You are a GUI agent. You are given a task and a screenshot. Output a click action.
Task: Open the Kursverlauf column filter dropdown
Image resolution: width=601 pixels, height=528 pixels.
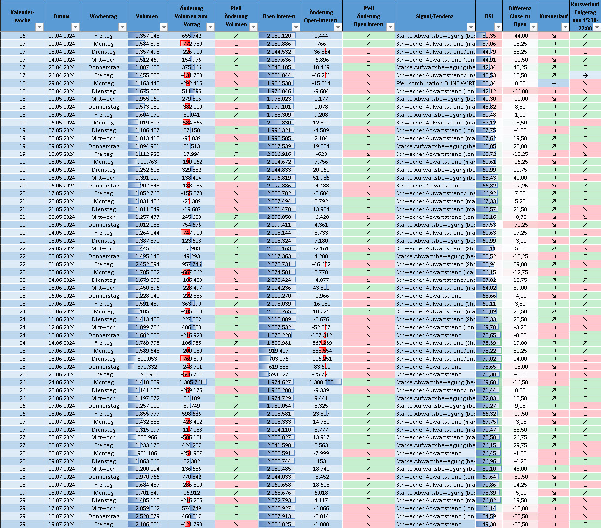click(x=565, y=27)
